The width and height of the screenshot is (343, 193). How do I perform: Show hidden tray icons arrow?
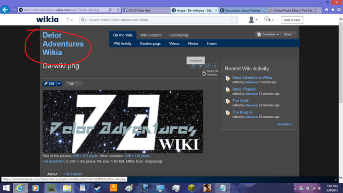point(295,188)
